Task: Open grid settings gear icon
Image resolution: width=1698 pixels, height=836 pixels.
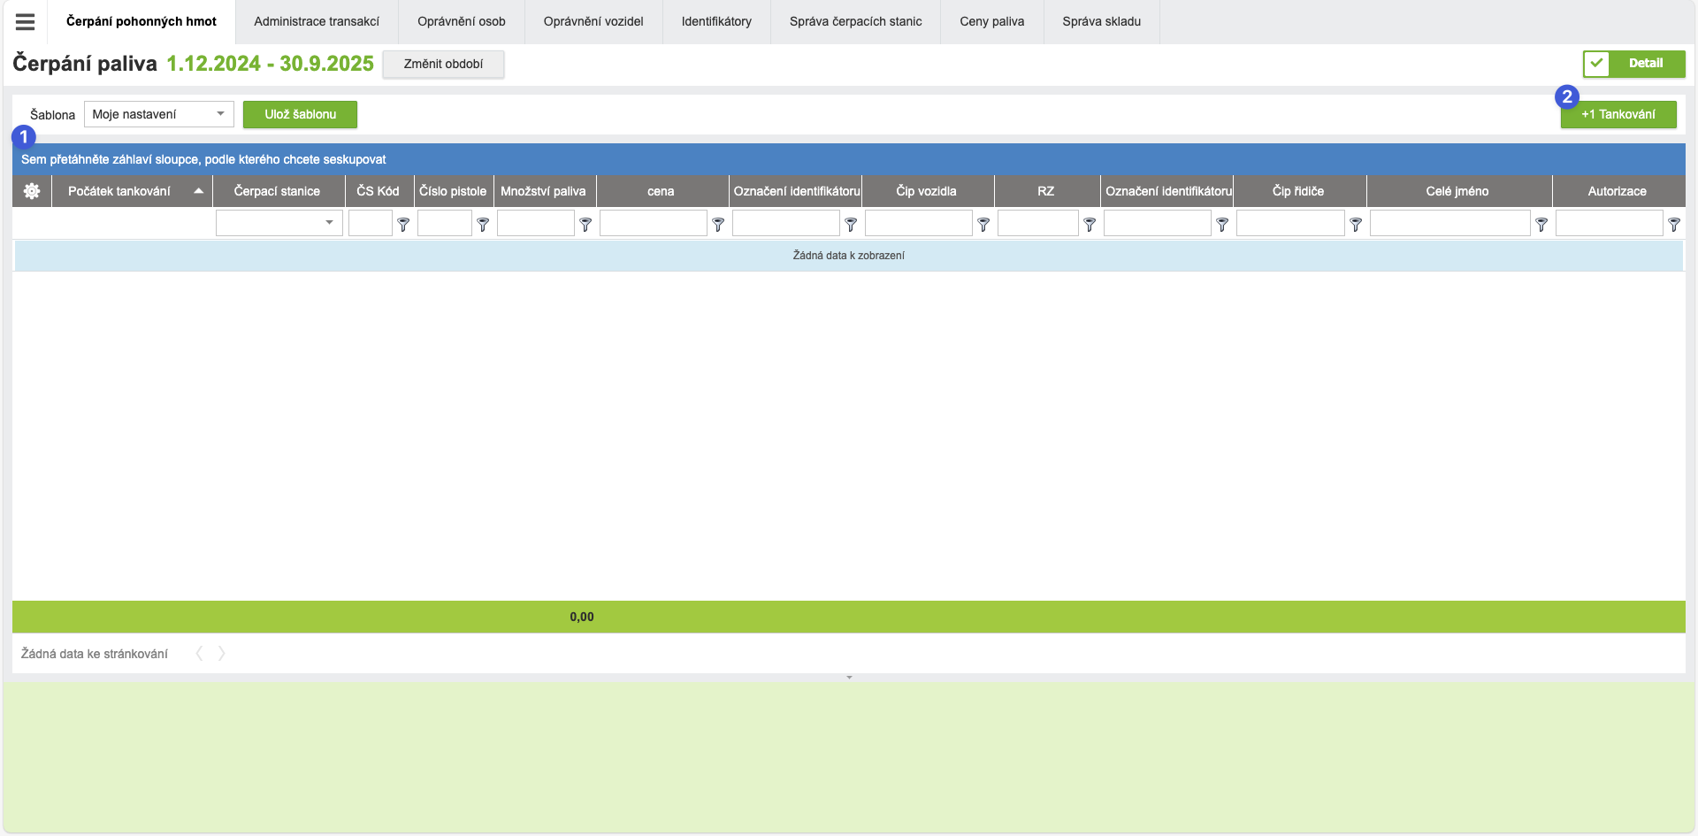Action: [32, 191]
